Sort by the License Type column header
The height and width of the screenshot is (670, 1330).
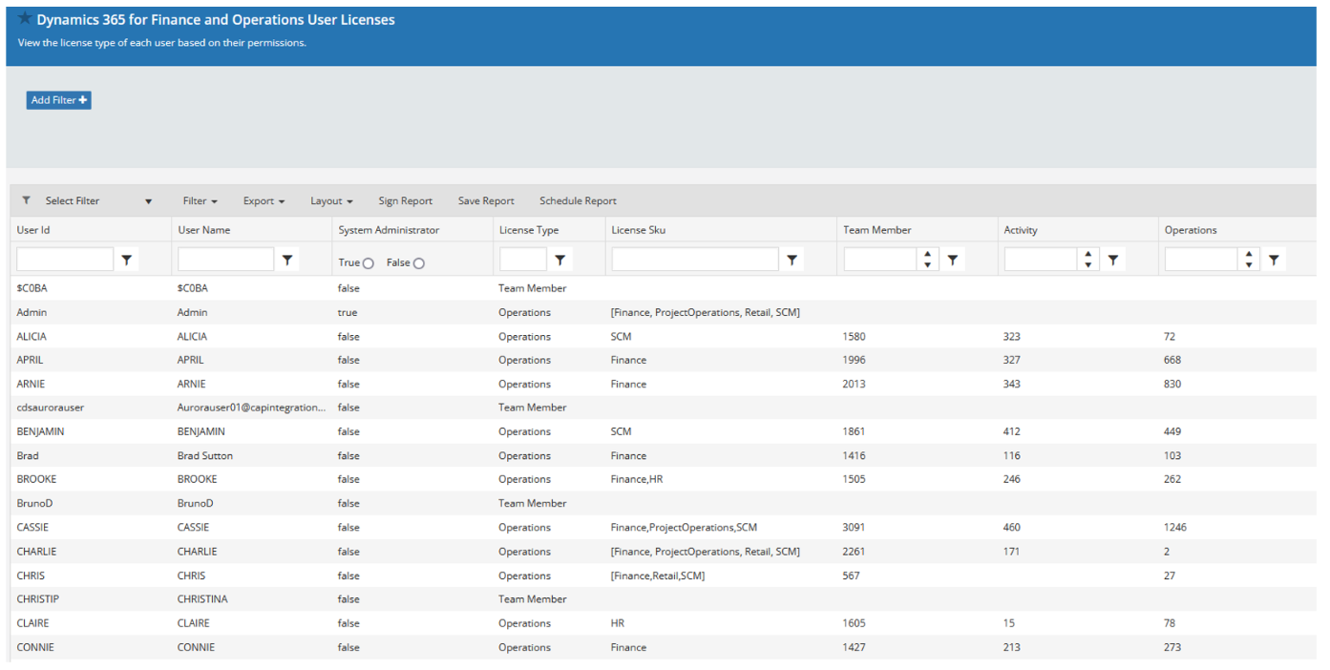tap(528, 230)
